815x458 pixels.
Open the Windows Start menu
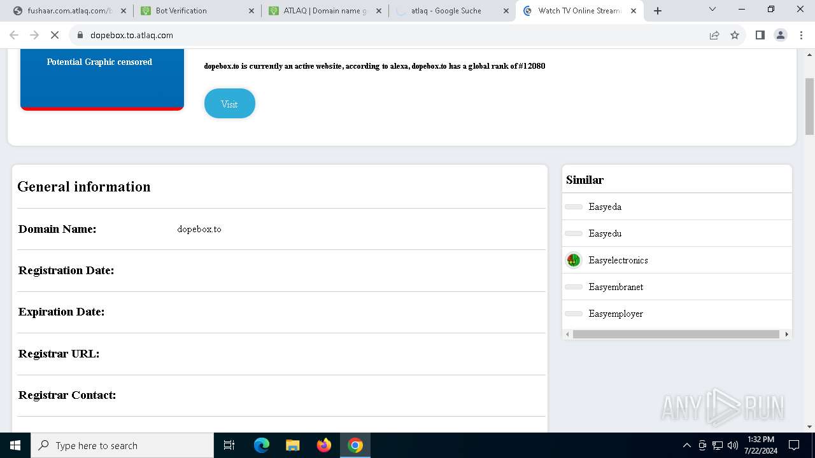point(15,445)
